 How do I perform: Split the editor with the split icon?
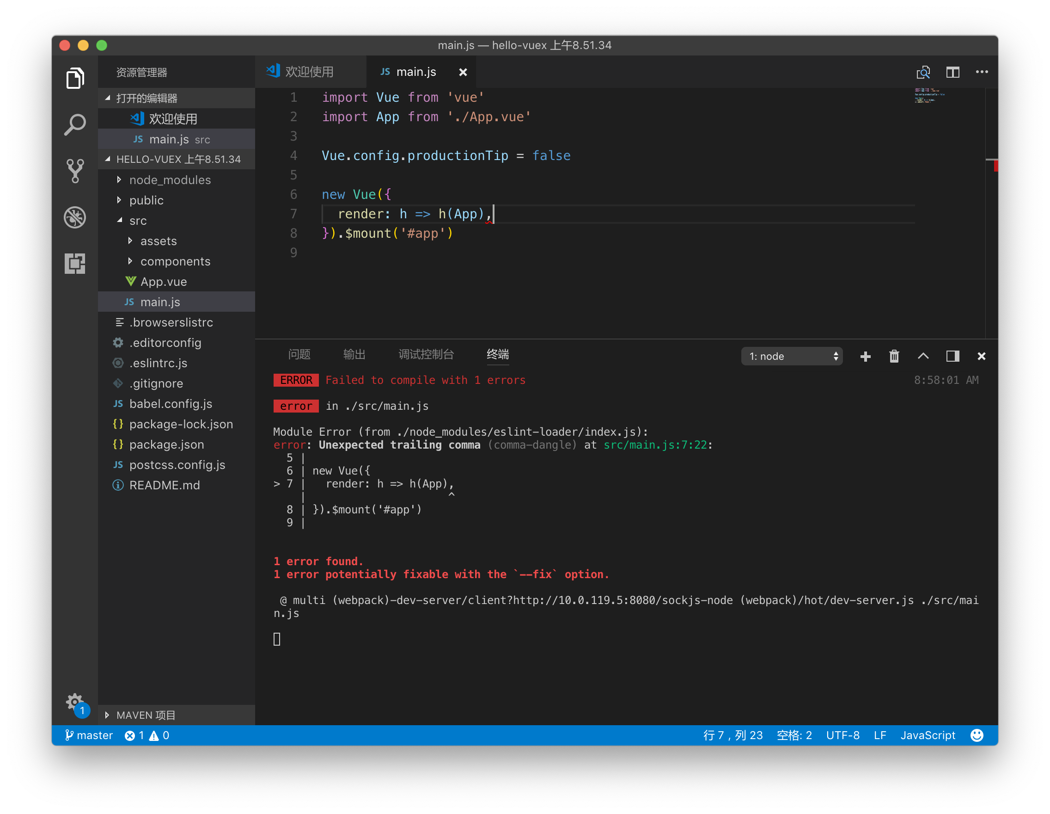[x=952, y=72]
